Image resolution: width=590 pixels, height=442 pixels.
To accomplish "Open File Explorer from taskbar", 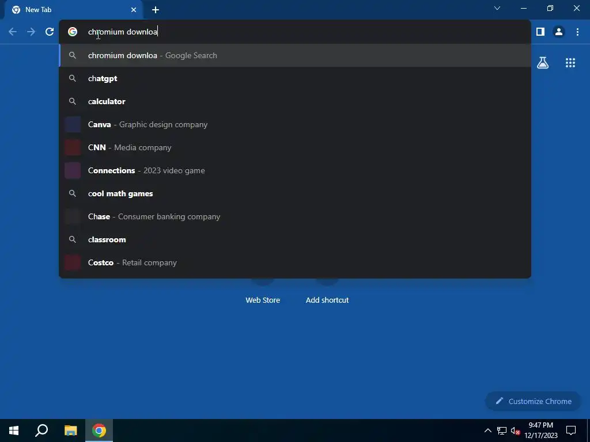I will coord(70,430).
